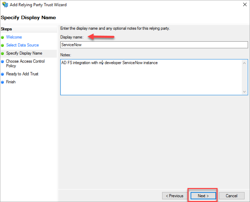Viewport: 250px width, 202px height.
Task: Select the Specify Display Name step text
Action: 24,53
